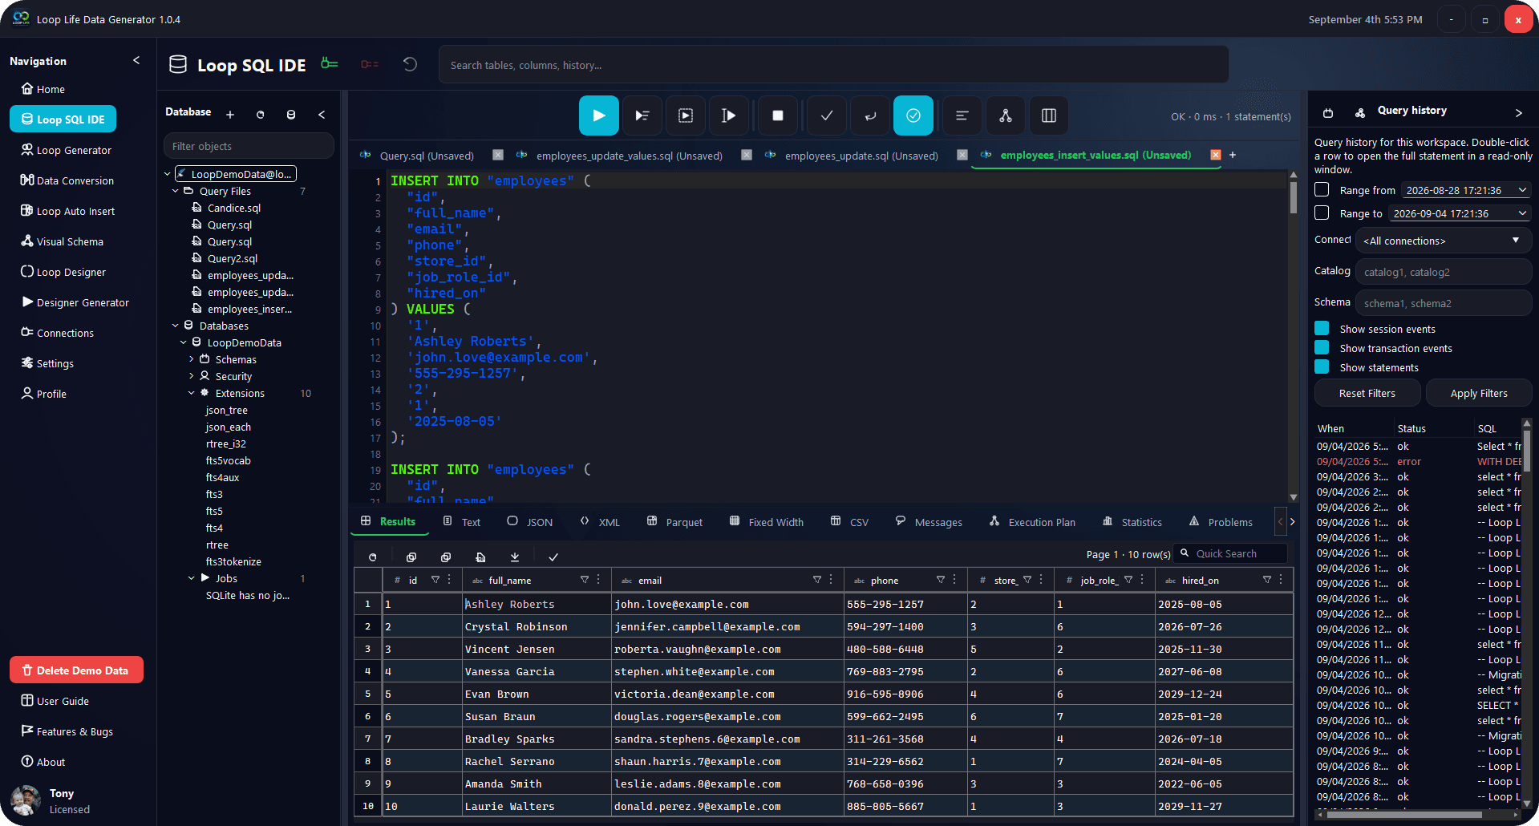Enable the Range from checkbox
Image resolution: width=1539 pixels, height=826 pixels.
[1322, 189]
